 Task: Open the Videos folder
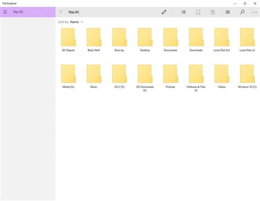(x=222, y=77)
